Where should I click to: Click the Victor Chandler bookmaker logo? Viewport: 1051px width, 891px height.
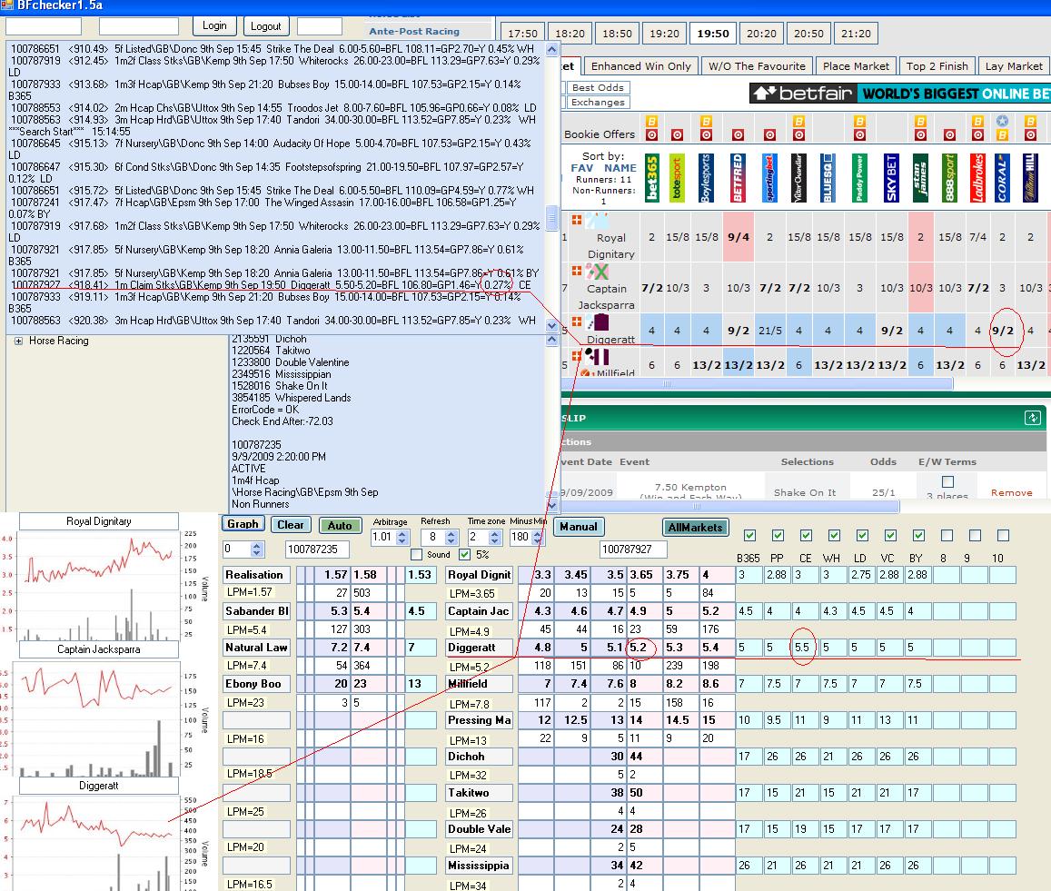798,178
